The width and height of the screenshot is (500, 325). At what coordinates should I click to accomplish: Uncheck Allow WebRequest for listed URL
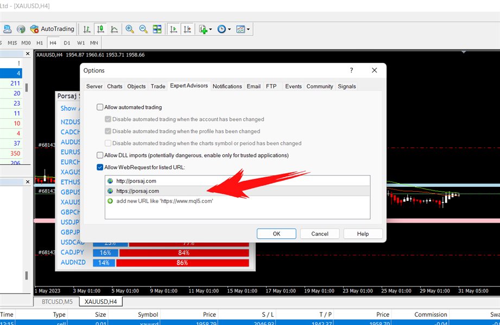(100, 167)
